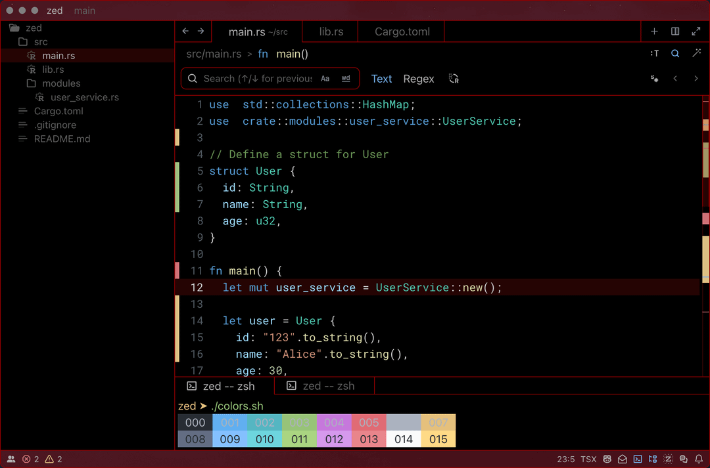This screenshot has height=468, width=710.
Task: Switch to the Cargo.toml editor tab
Action: [x=402, y=32]
